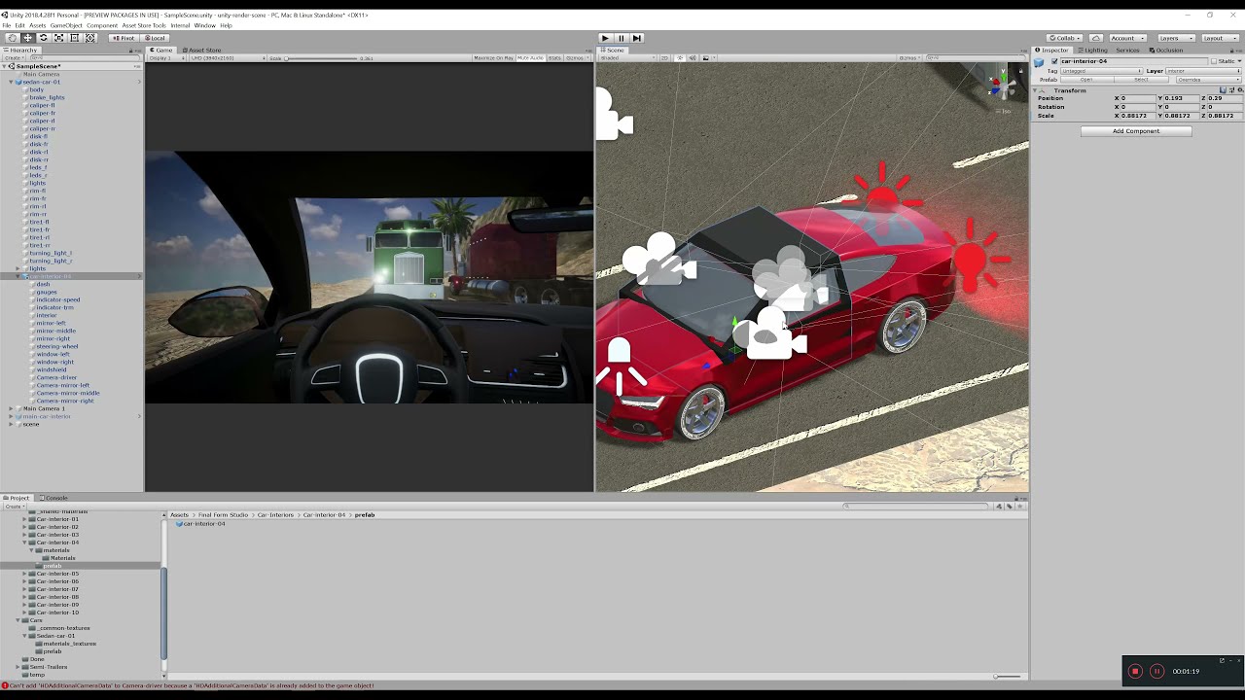Click the GameObject cube icon in Inspector
This screenshot has width=1245, height=700.
coord(1039,62)
